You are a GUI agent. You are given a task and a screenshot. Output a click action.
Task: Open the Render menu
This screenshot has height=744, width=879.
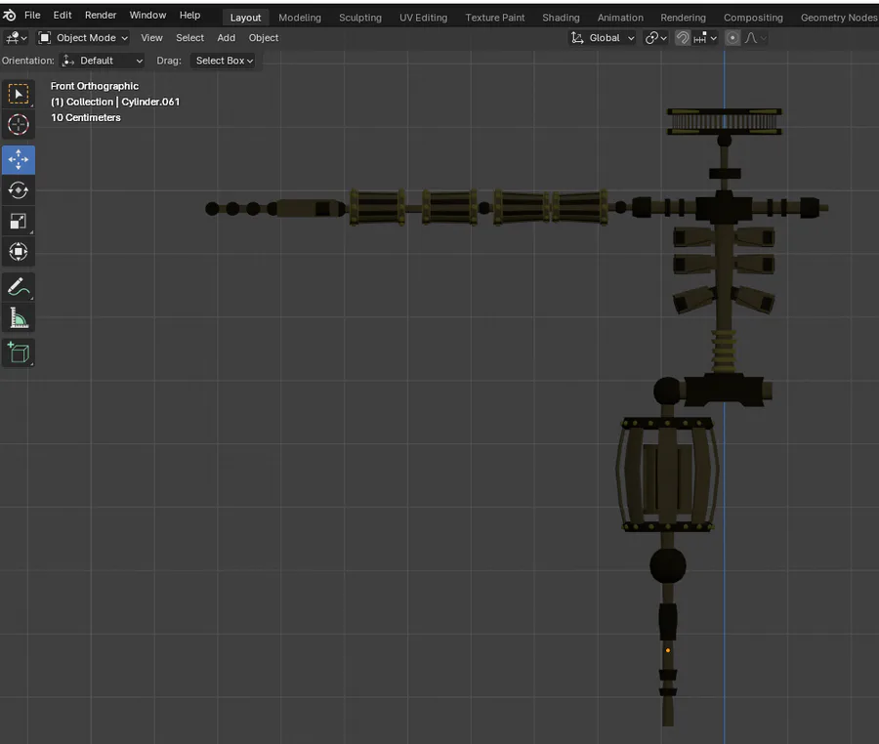tap(101, 15)
